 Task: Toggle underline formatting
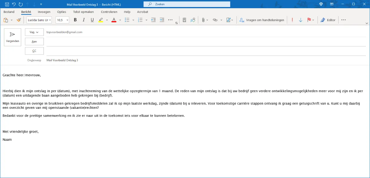click(x=92, y=20)
